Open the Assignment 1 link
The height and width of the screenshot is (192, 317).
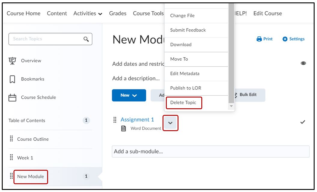tap(137, 120)
